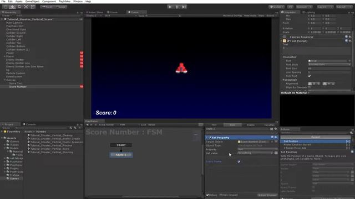Open Tutorial_Shooter_Vertical_Score scene asset
This screenshot has height=199, width=355.
point(50,149)
